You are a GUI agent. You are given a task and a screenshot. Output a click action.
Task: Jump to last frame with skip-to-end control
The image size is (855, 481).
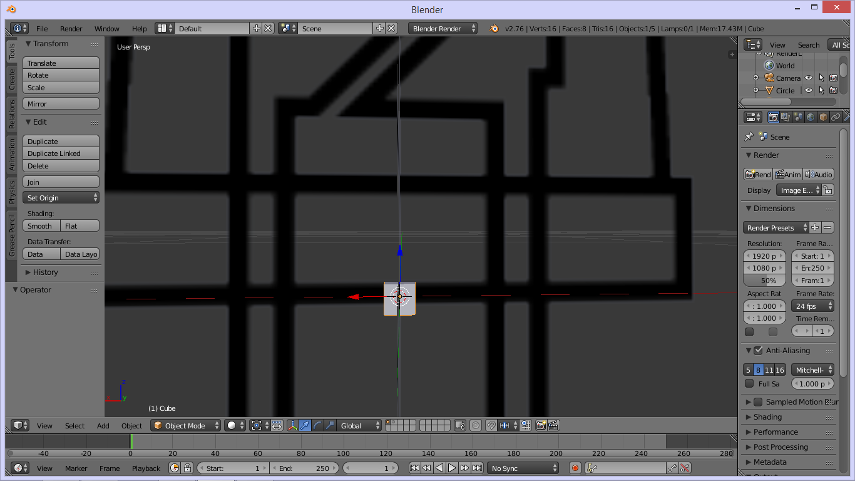[477, 467]
